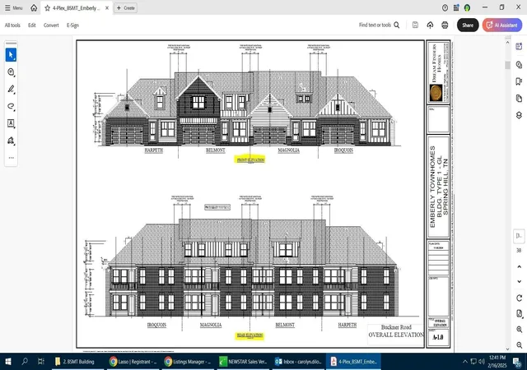This screenshot has height=370, width=527.
Task: Click the scrollbar up arrow
Action: (507, 42)
